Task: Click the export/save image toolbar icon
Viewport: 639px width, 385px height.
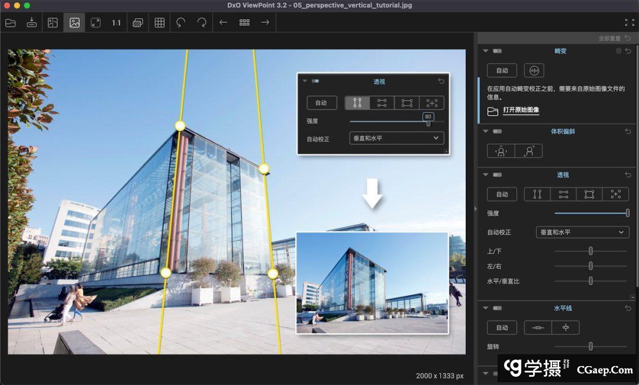Action: coord(31,22)
